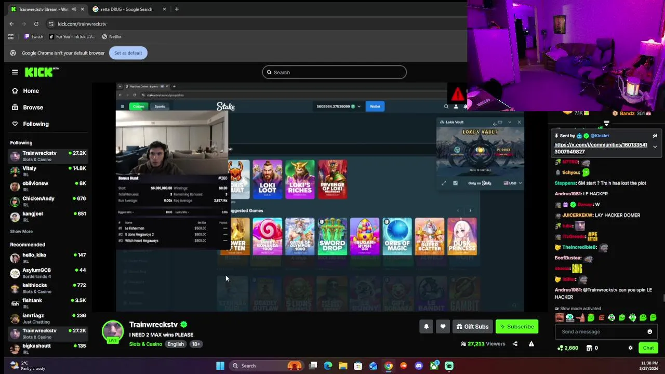The image size is (665, 374).
Task: Click the Stake Wallet button in stream
Action: (375, 106)
